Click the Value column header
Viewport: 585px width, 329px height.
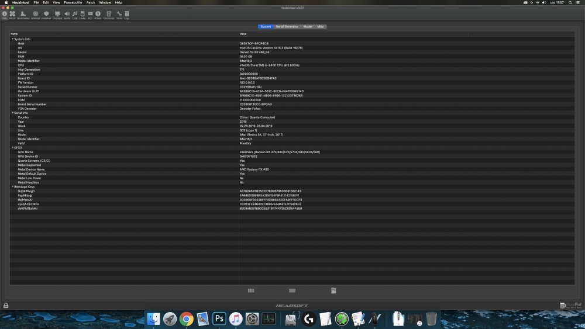tap(353, 34)
